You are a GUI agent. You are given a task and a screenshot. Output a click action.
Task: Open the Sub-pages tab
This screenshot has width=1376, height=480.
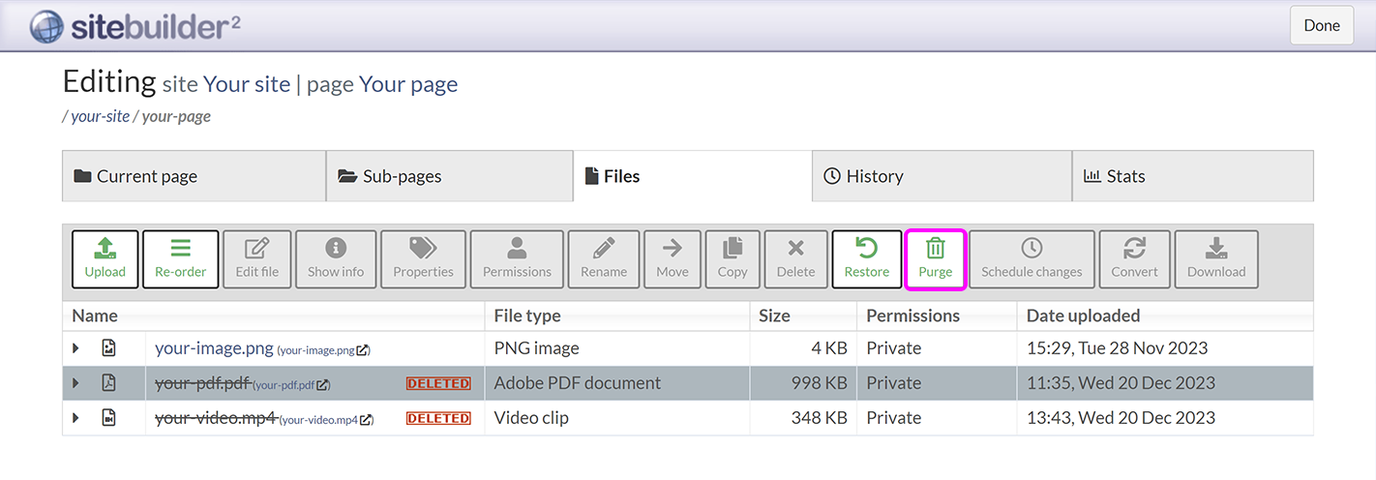(x=402, y=176)
